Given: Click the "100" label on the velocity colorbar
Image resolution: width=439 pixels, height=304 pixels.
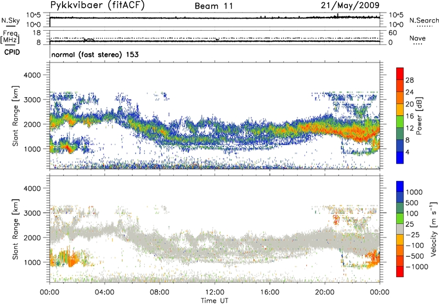Looking at the screenshot, I should point(412,213).
